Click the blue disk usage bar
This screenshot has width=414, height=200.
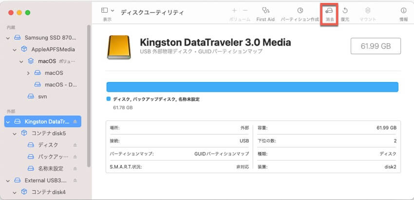tap(252, 87)
